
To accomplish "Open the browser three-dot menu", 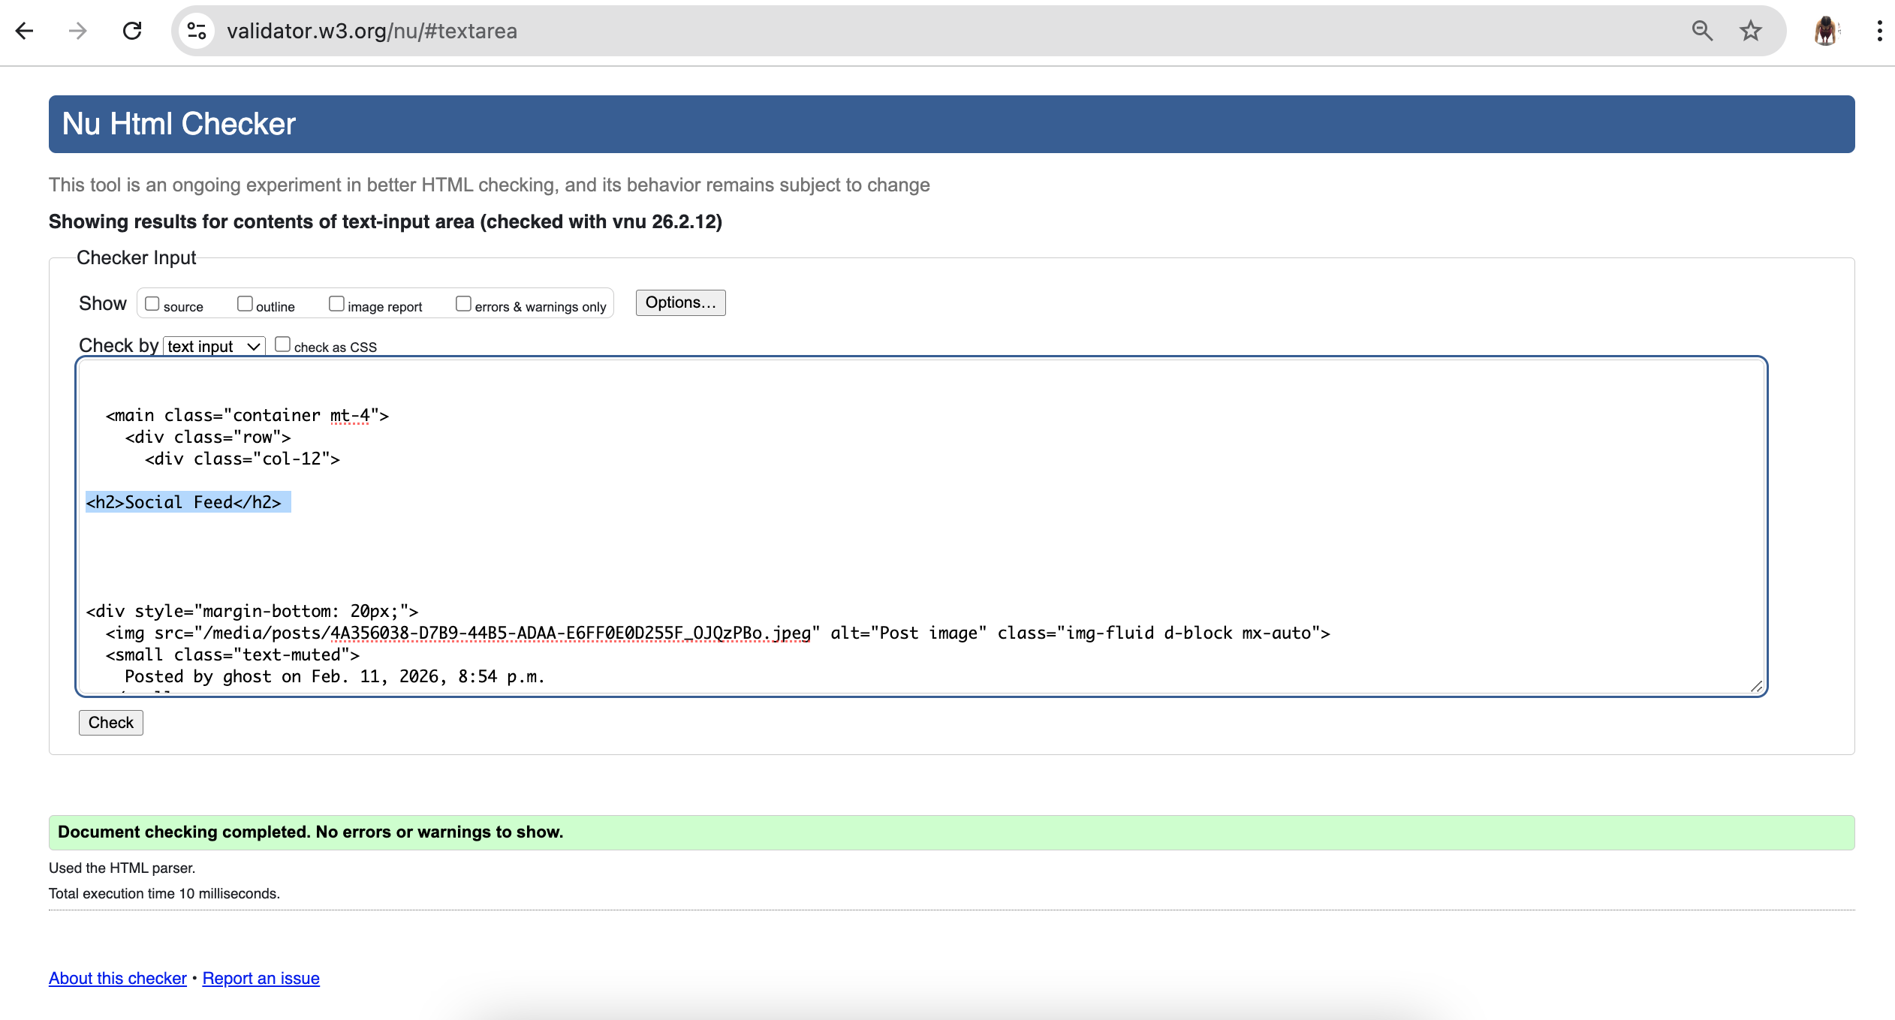I will point(1879,31).
